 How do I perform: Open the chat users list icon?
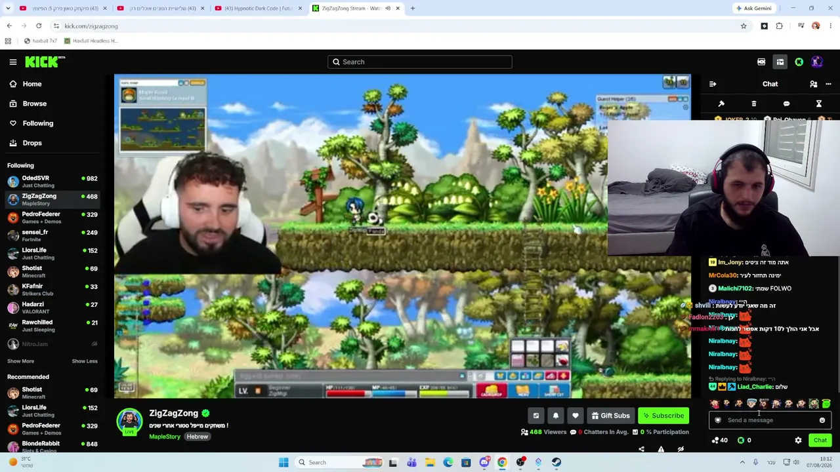coord(814,84)
